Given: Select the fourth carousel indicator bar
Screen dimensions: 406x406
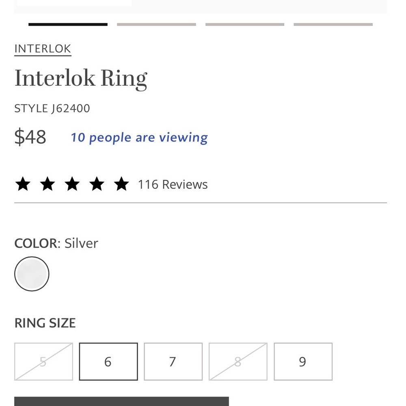Looking at the screenshot, I should click(333, 24).
